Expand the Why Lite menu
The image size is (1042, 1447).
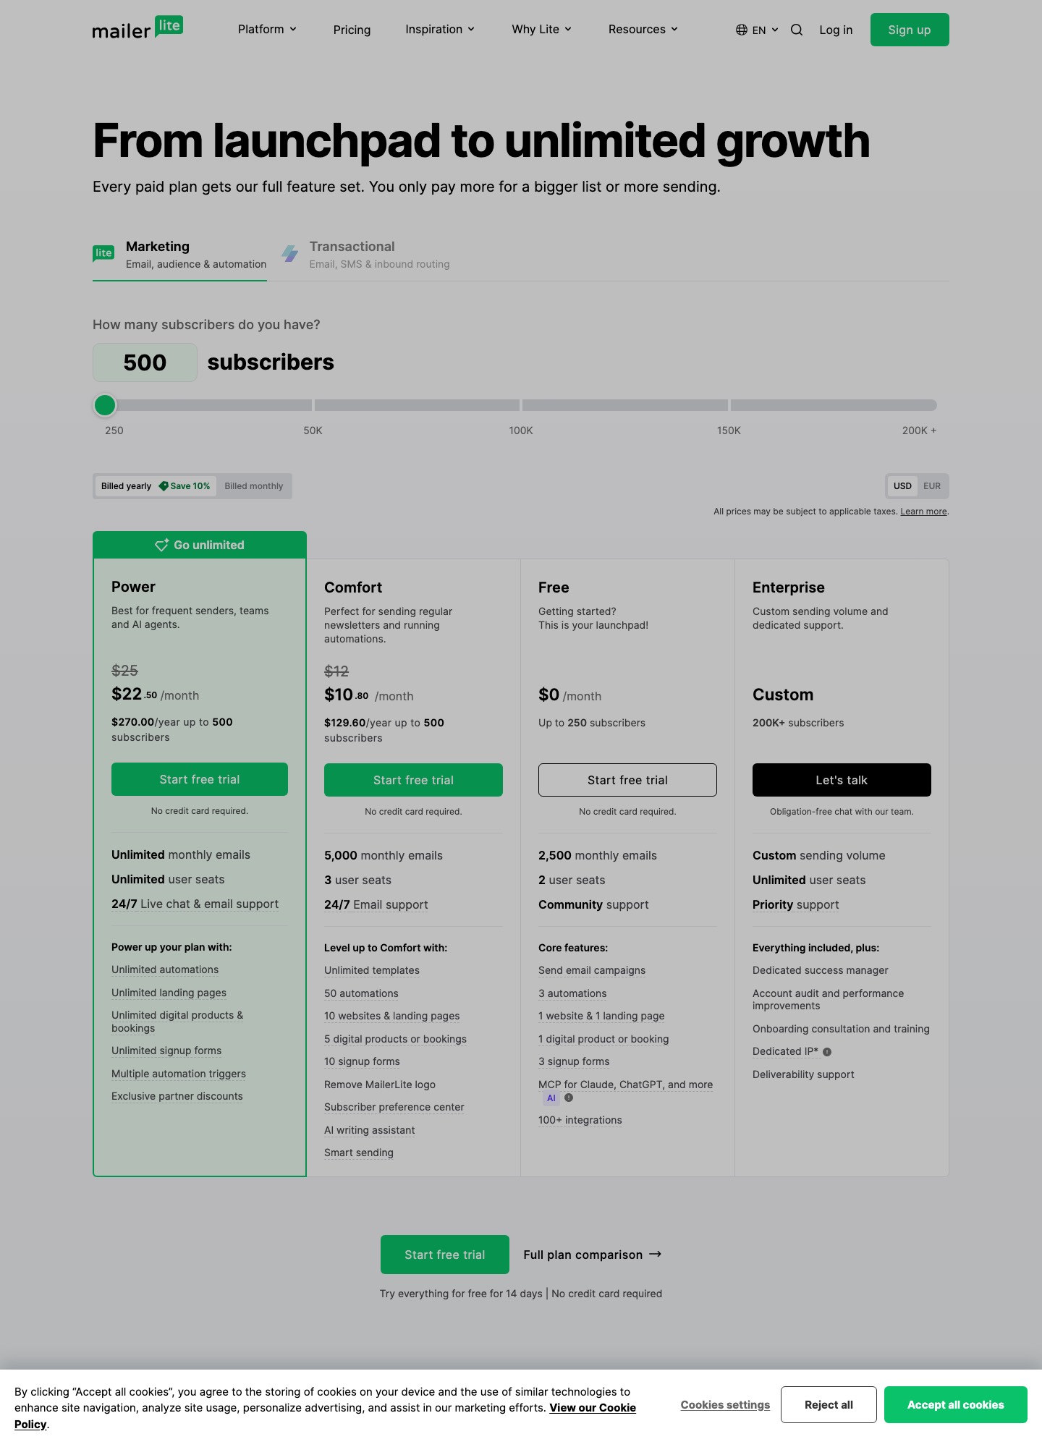(x=542, y=29)
